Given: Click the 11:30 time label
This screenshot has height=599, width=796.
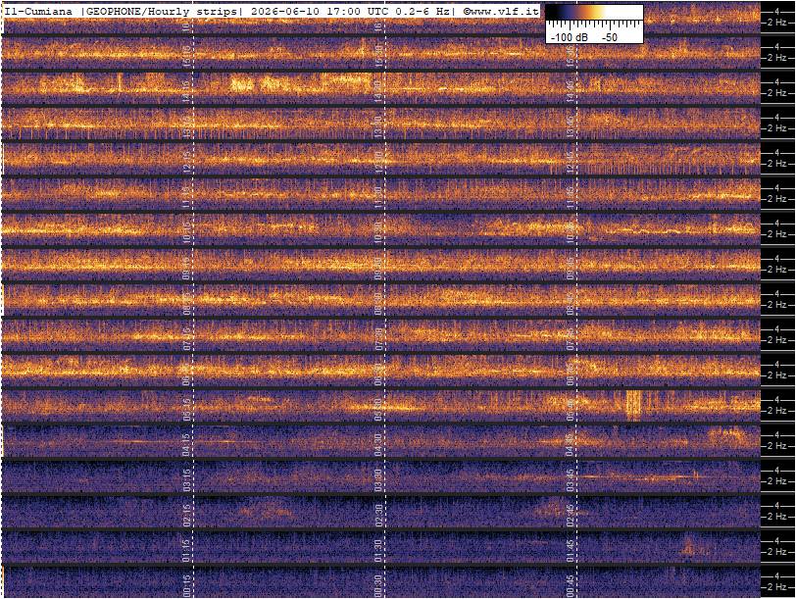Looking at the screenshot, I should tap(378, 198).
